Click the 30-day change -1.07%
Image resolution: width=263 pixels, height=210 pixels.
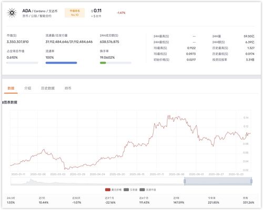tap(77, 203)
